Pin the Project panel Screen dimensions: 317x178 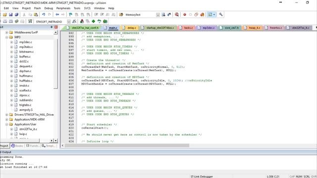pos(52,27)
